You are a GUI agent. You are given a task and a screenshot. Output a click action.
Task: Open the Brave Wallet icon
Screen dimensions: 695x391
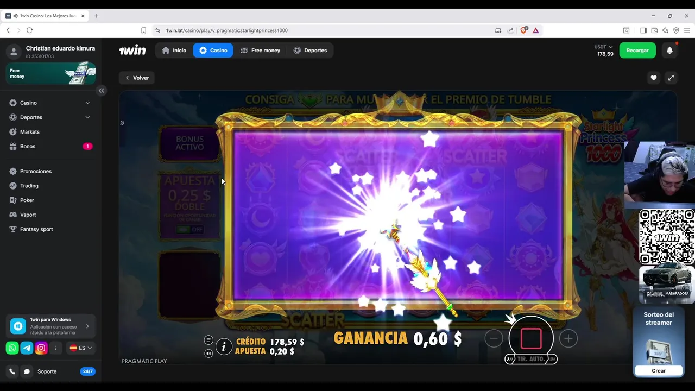tap(654, 30)
